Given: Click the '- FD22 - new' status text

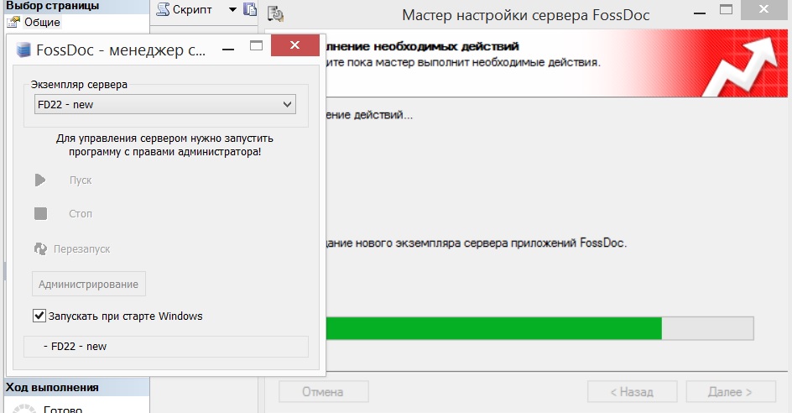Looking at the screenshot, I should click(x=76, y=347).
